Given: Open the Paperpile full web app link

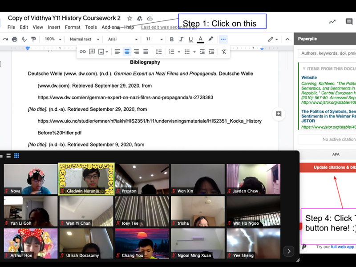Looking at the screenshot, I should click(x=342, y=247).
